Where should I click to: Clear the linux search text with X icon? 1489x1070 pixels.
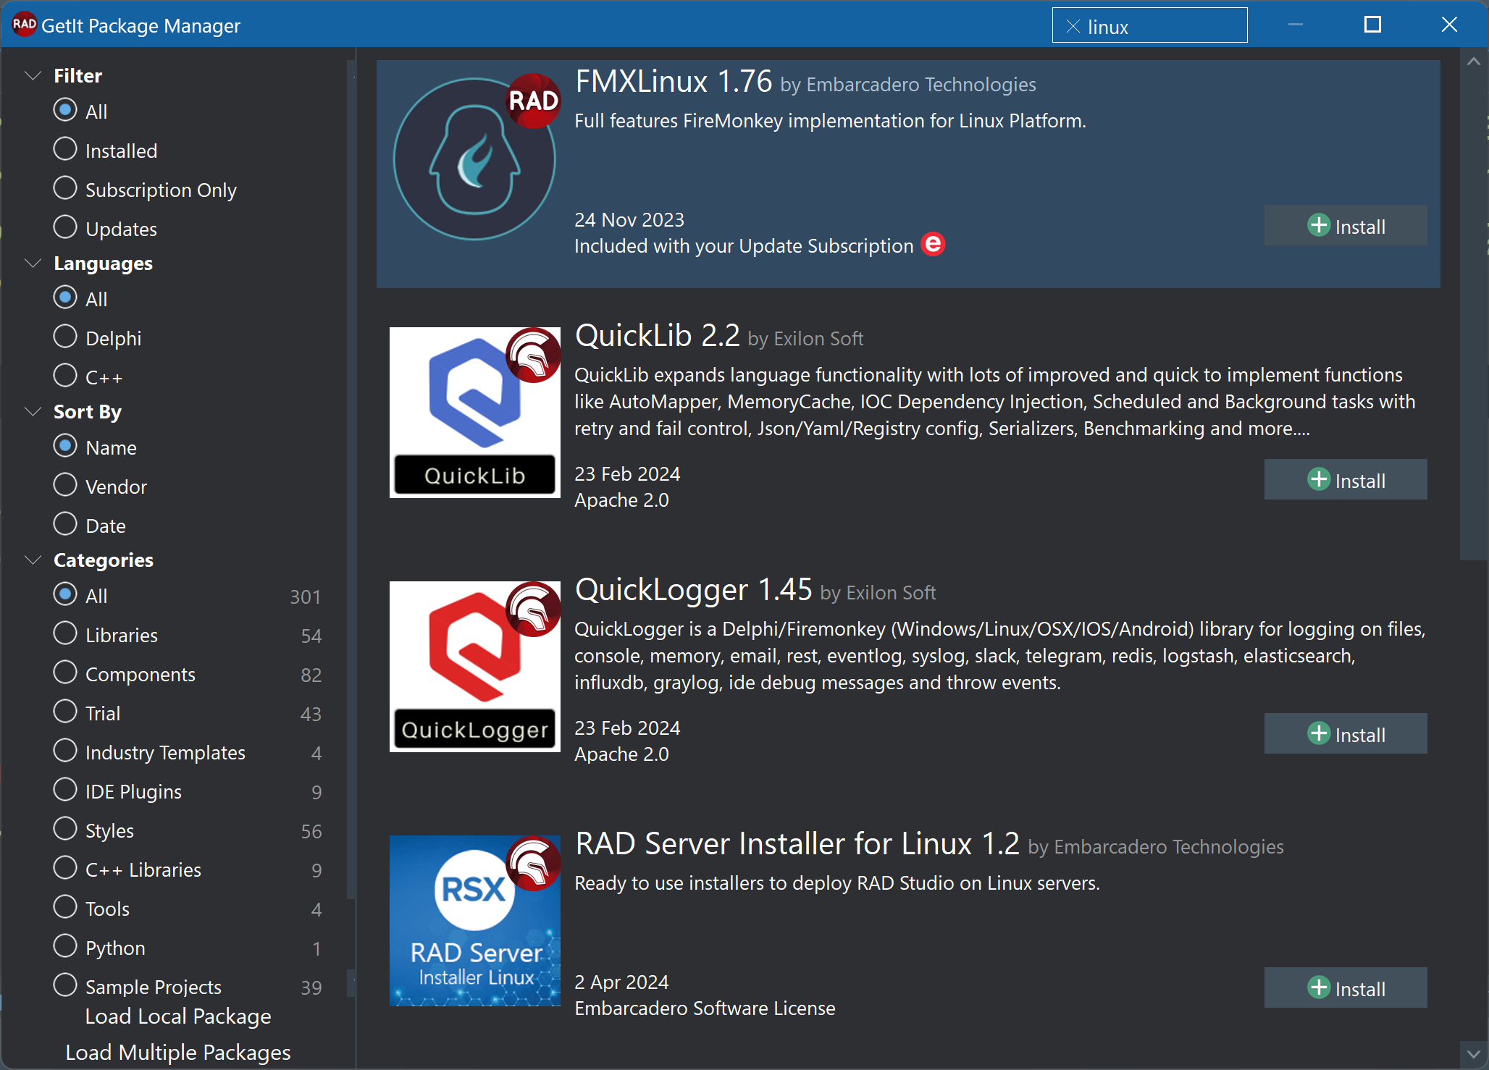[1073, 27]
